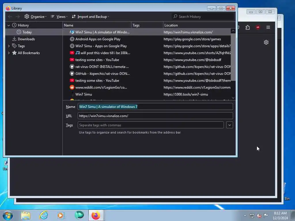Click the new tab page settings gear
This screenshot has height=221, width=295.
point(266,42)
